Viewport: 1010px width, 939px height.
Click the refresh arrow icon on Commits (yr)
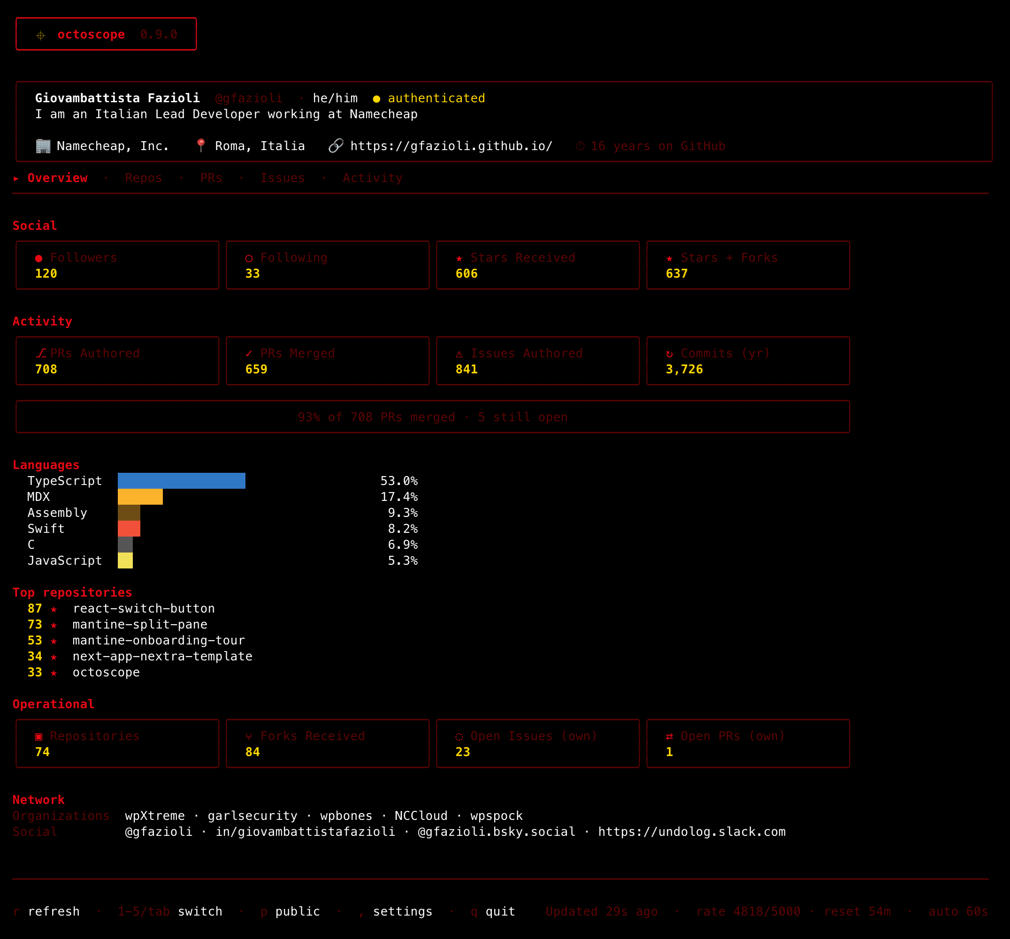670,354
